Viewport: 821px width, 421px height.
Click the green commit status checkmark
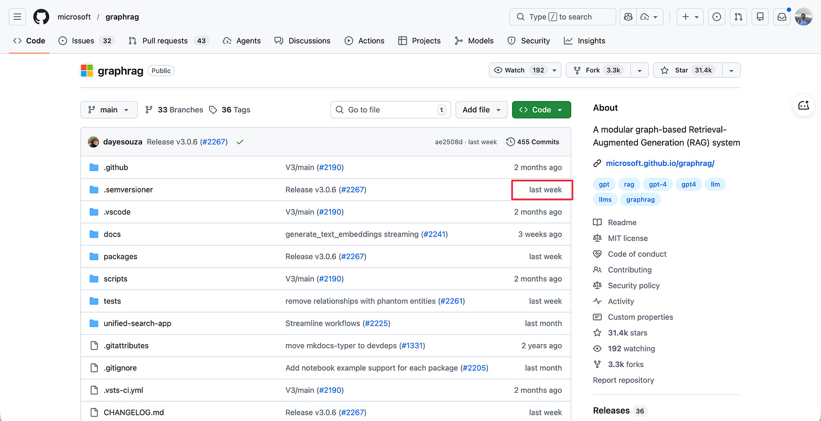pyautogui.click(x=240, y=142)
